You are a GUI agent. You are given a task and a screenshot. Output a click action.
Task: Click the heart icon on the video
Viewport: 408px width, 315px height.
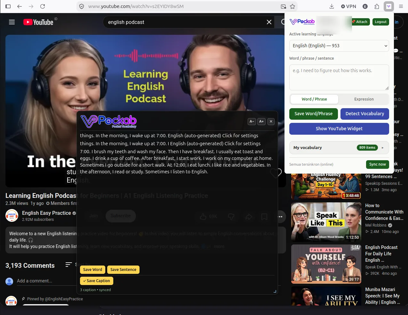click(276, 173)
